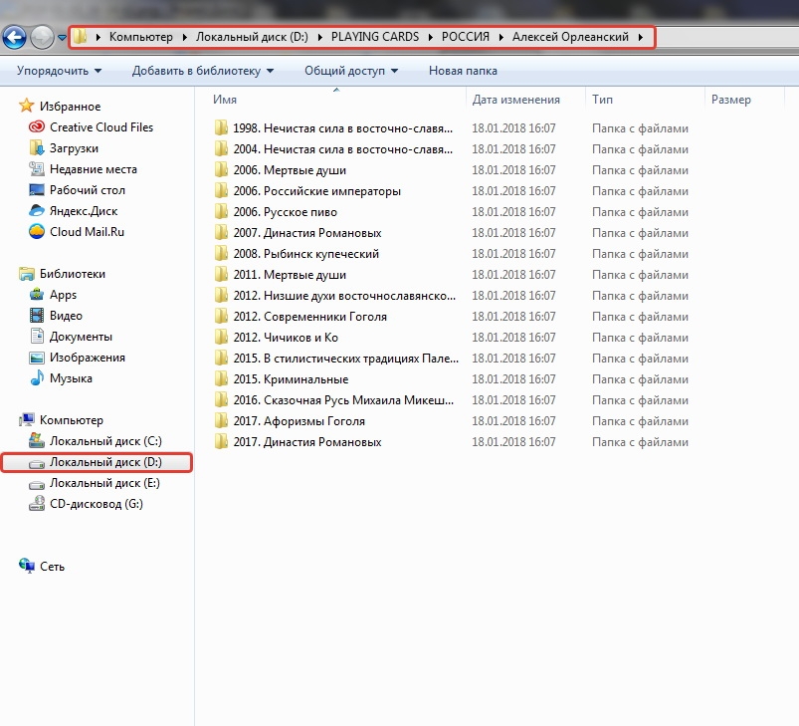The height and width of the screenshot is (726, 799).
Task: Expand arrow after Компьютер in address bar
Action: click(184, 37)
